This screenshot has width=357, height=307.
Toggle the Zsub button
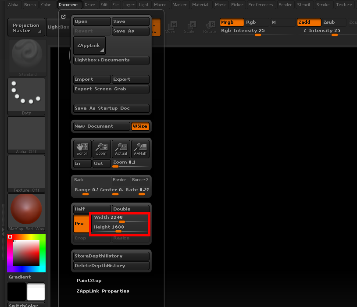pyautogui.click(x=334, y=22)
